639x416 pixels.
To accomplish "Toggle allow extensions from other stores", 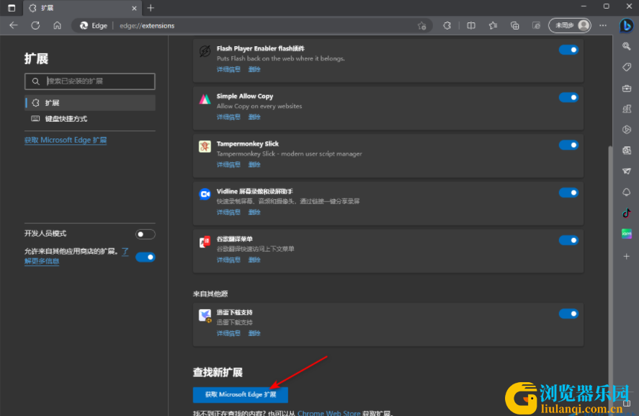I will (145, 257).
